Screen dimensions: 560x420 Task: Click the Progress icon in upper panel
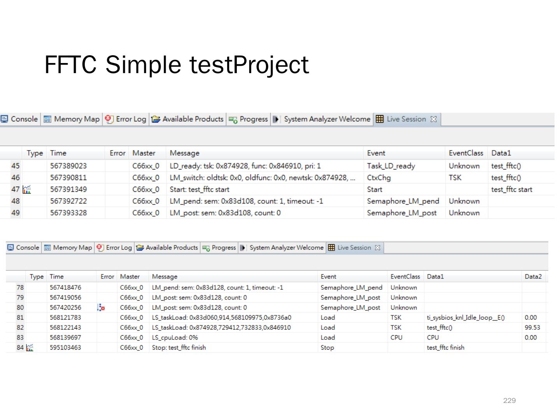point(233,119)
